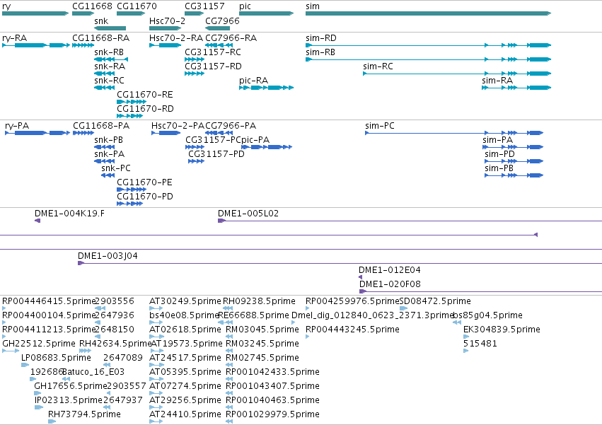
Task: Click the RP004443245.5prime EST label
Action: (352, 330)
